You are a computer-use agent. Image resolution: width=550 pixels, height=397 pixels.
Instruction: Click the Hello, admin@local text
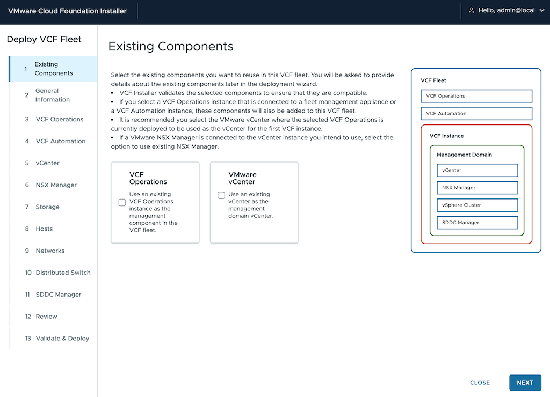click(506, 11)
